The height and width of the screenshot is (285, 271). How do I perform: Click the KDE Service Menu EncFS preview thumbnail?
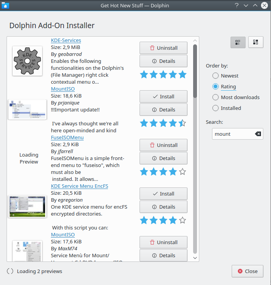pos(27,206)
